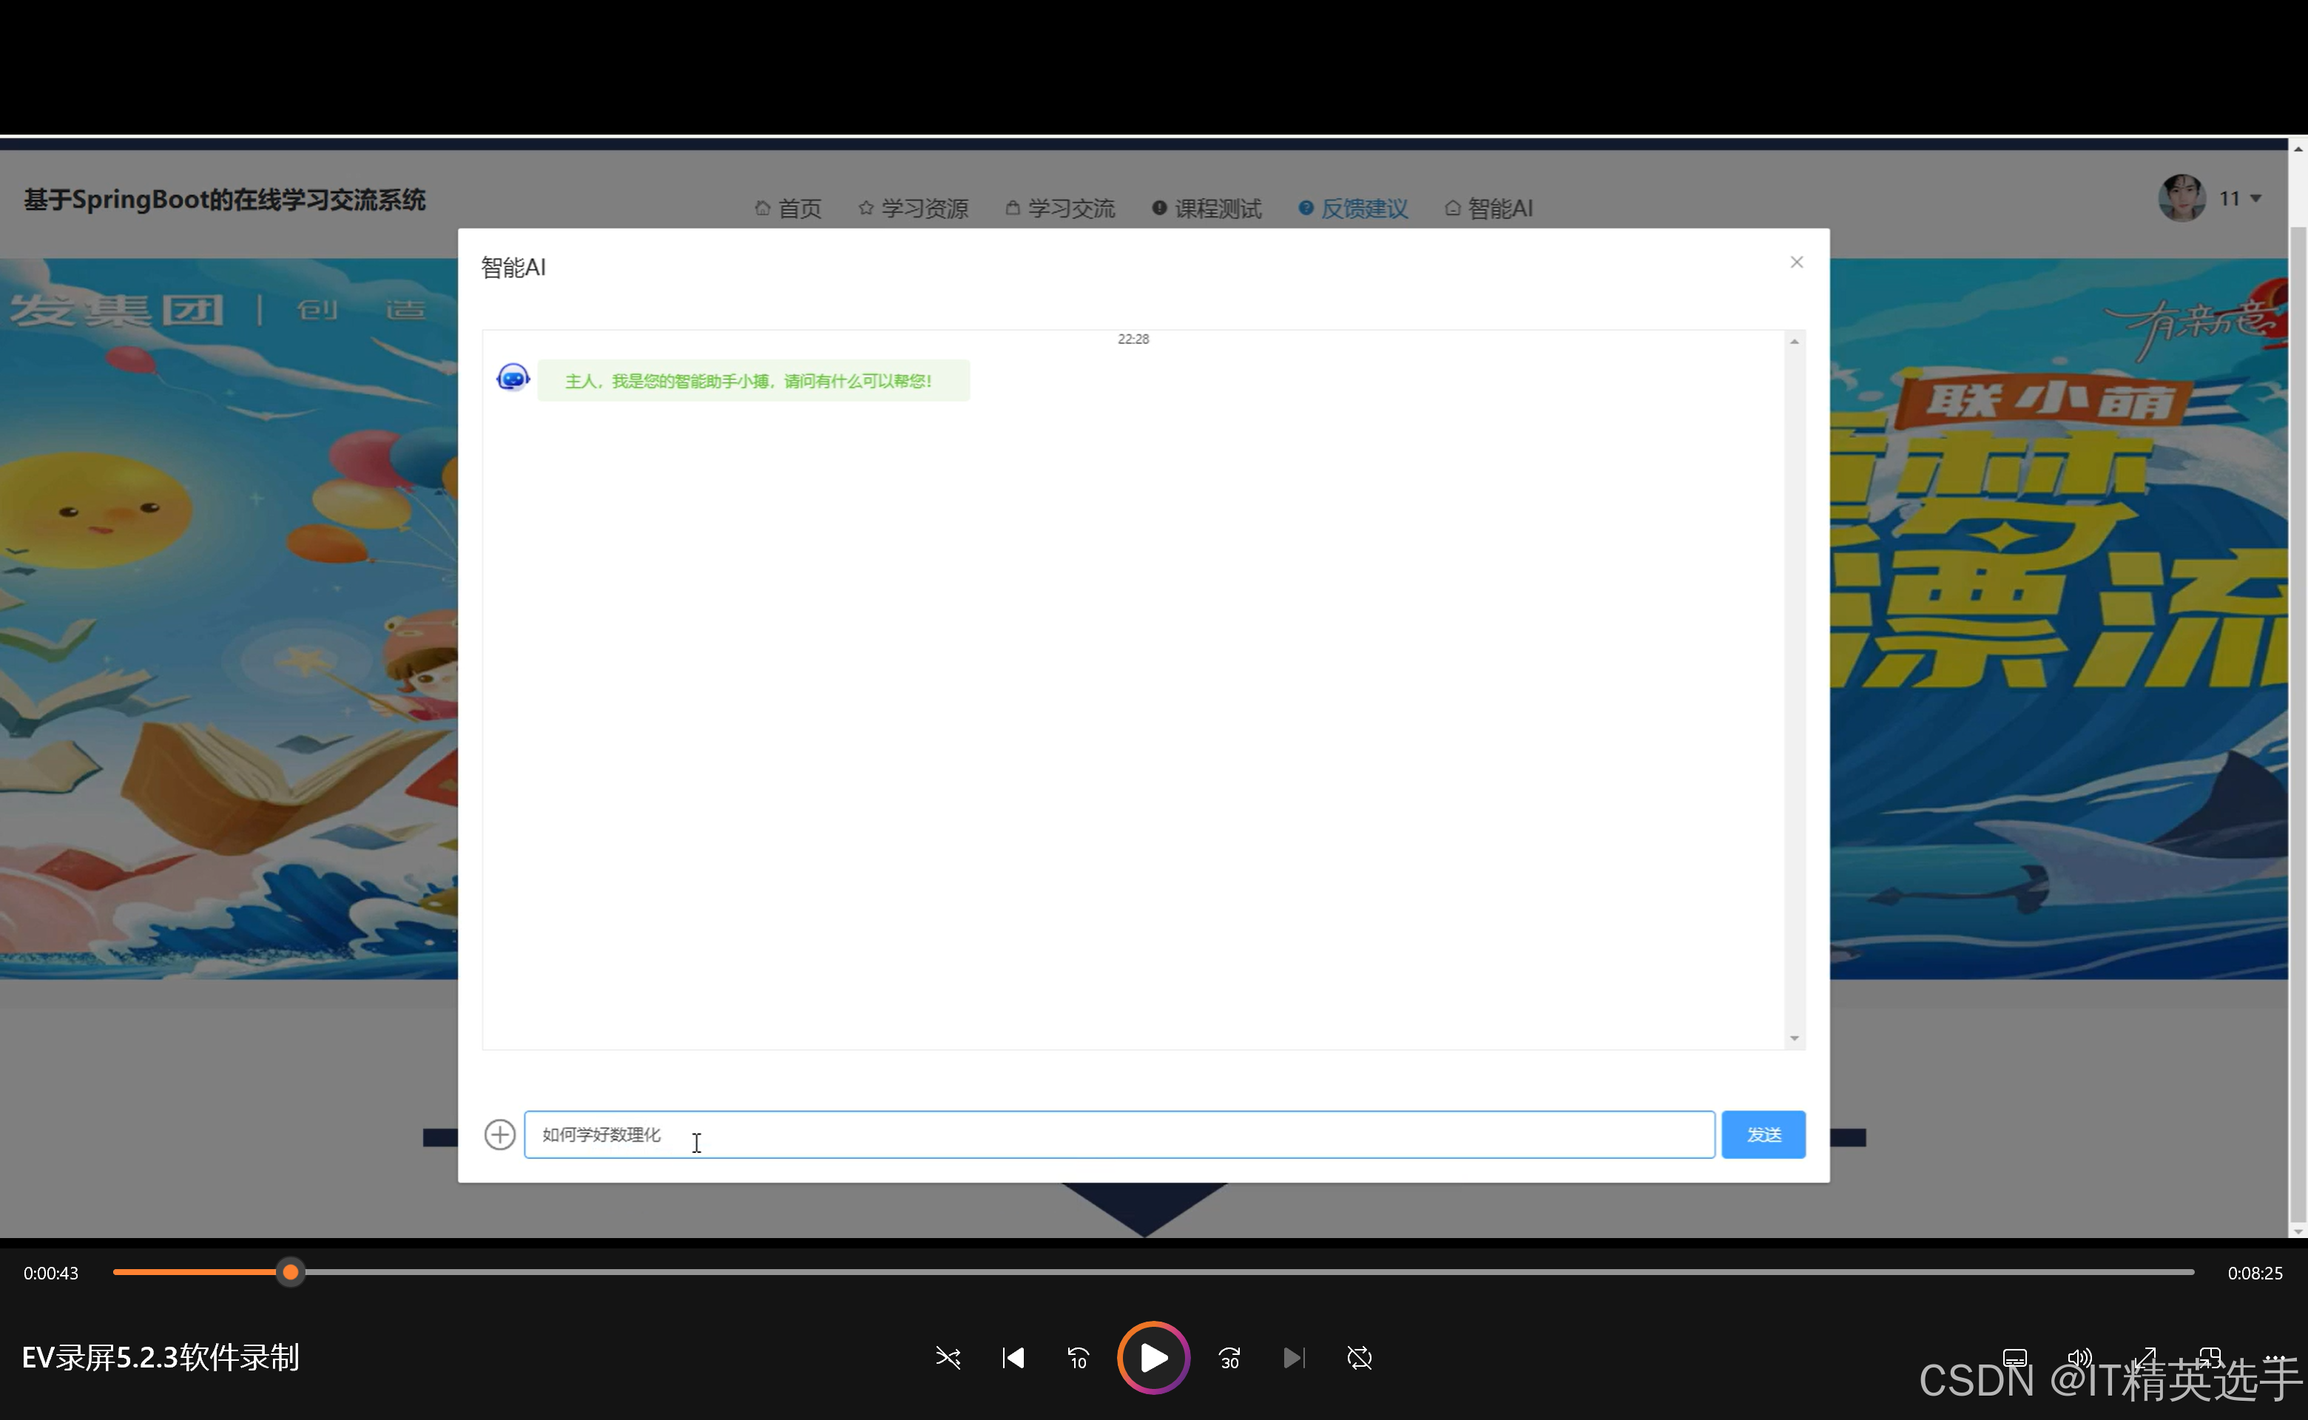Click the chat scrollbar up arrow

click(x=1794, y=341)
